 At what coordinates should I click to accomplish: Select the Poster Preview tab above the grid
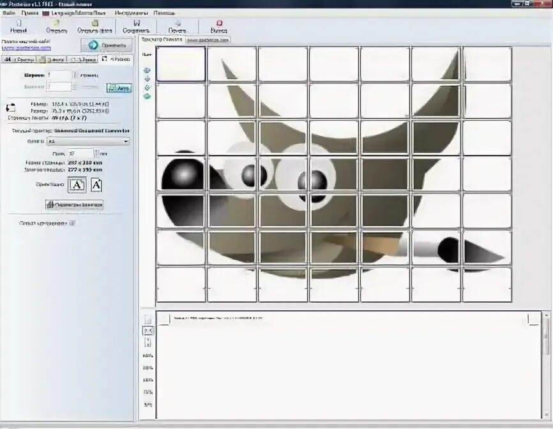coord(162,40)
